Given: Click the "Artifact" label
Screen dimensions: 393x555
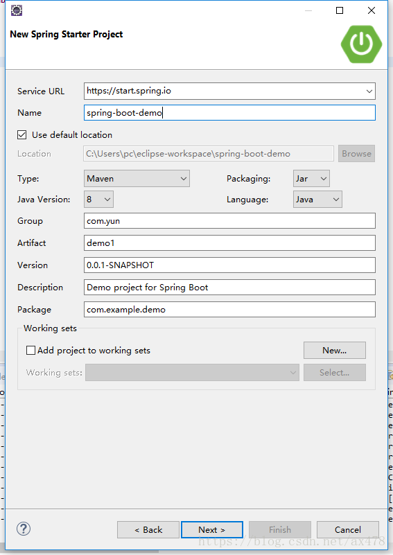Looking at the screenshot, I should point(31,243).
